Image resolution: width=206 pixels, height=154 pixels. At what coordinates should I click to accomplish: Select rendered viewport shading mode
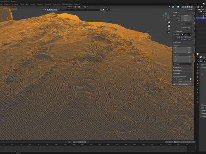(192, 7)
